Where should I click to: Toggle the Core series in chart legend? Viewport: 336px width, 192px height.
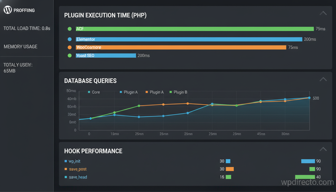(x=94, y=92)
